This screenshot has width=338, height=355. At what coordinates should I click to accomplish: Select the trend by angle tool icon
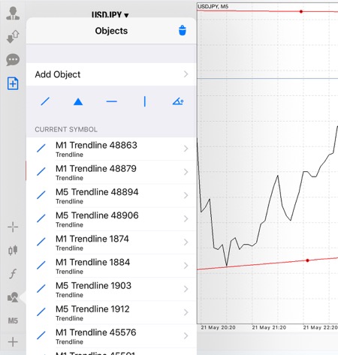coord(178,101)
